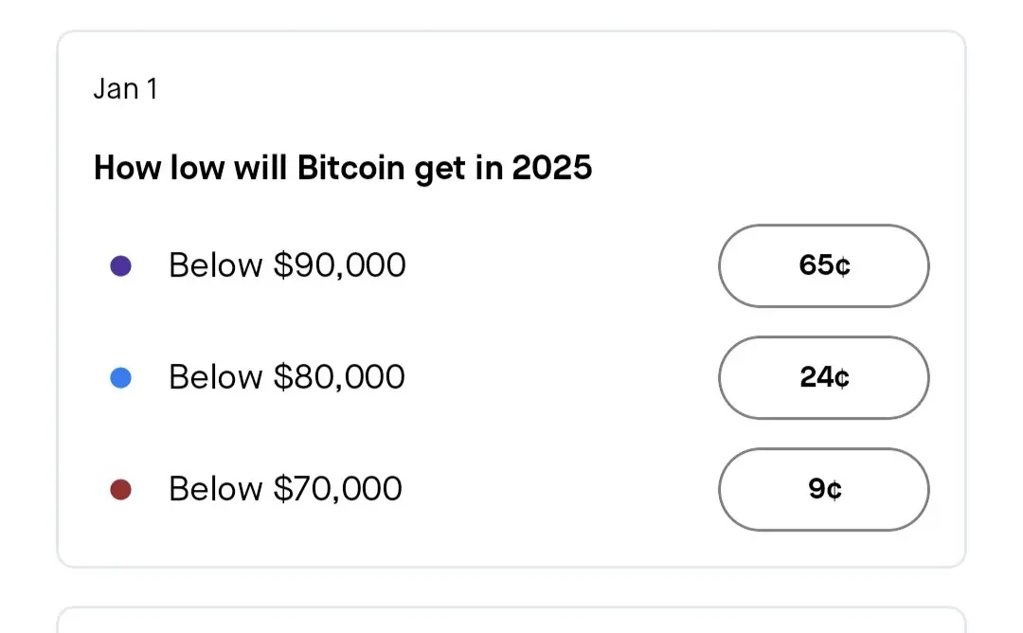Click "2025" in the market title

551,169
